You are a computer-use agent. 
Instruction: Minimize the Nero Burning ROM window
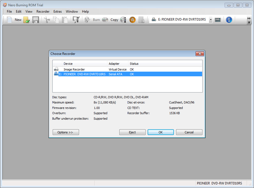pos(229,5)
